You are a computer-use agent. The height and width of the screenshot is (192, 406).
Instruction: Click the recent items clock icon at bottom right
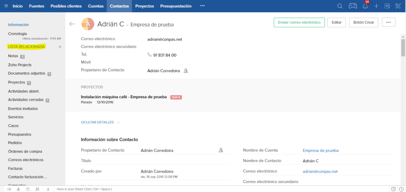point(401,189)
